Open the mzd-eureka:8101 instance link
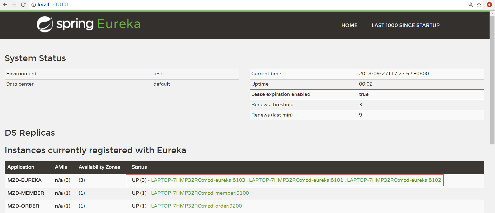 click(296, 180)
